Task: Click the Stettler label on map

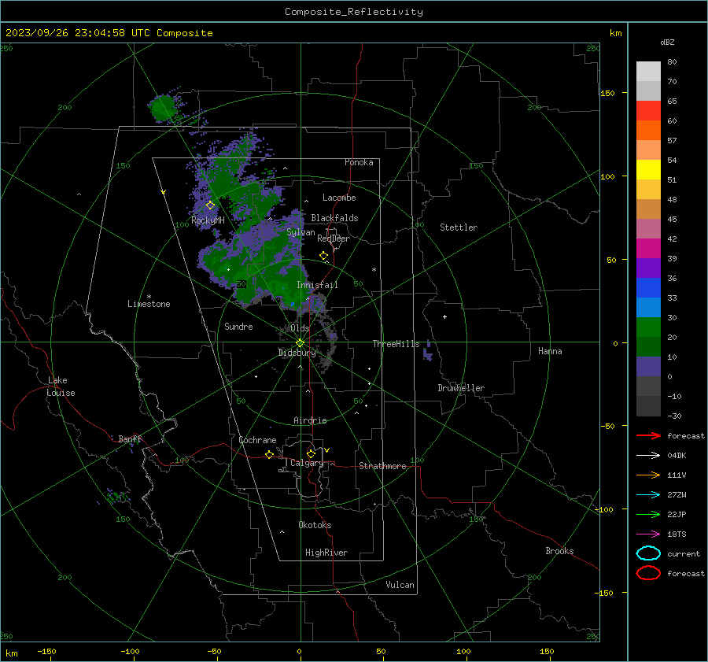Action: coord(459,227)
